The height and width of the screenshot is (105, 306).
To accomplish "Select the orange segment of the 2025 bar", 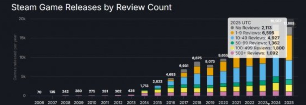I will click(289, 48).
